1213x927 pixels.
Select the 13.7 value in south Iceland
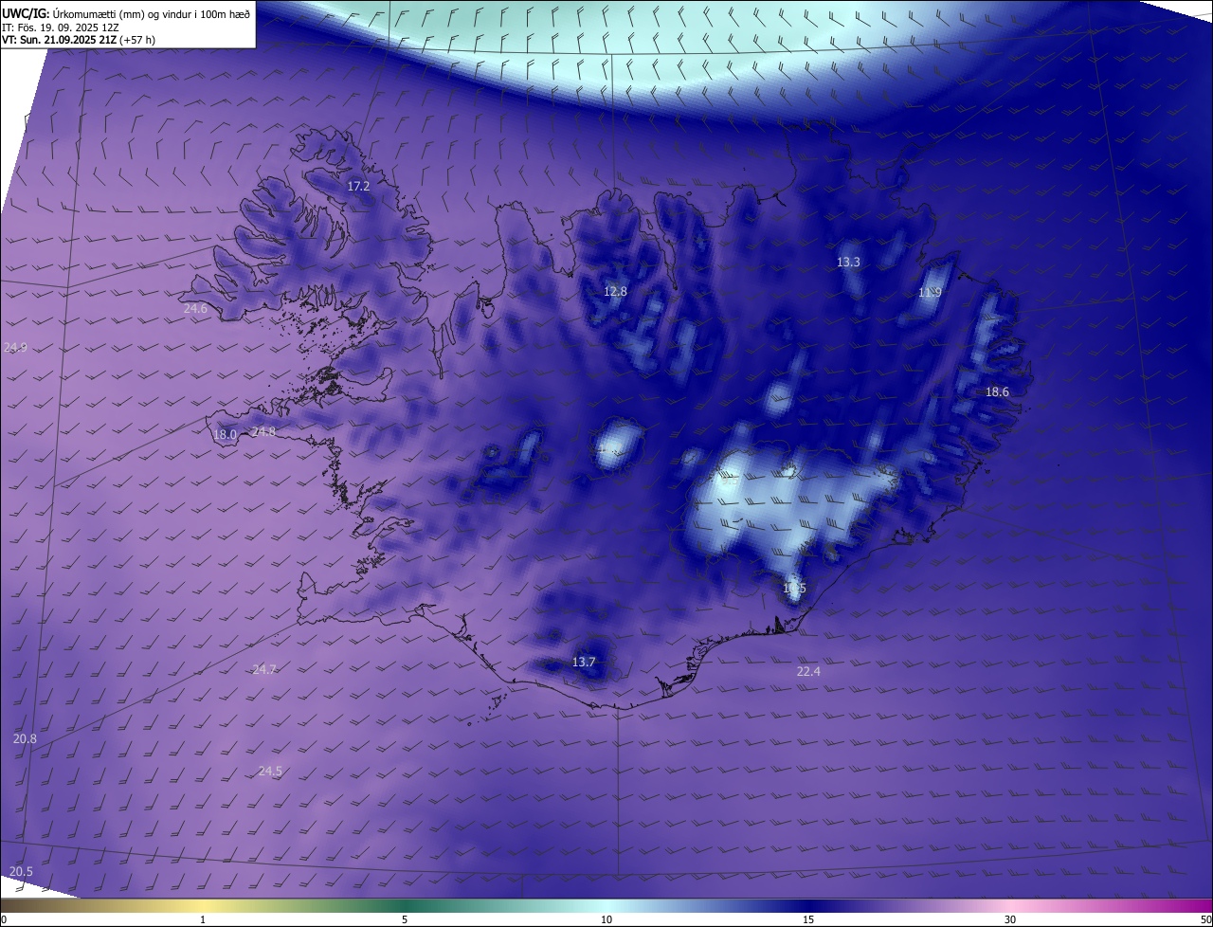(584, 663)
